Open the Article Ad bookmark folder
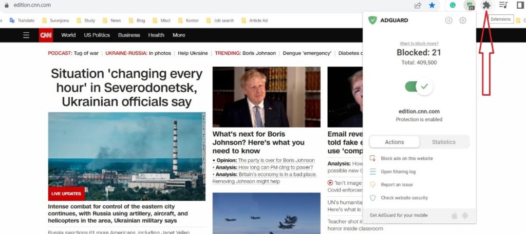 [255, 20]
